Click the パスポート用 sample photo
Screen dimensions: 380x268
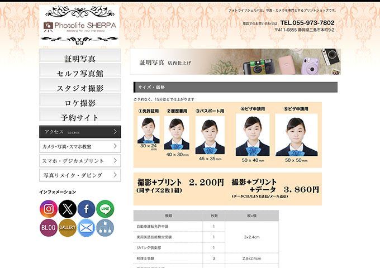210,135
